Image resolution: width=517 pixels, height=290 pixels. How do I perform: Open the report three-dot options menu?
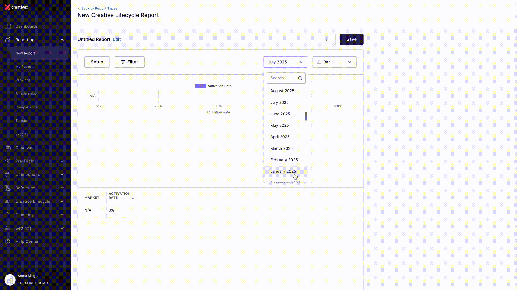pyautogui.click(x=326, y=39)
